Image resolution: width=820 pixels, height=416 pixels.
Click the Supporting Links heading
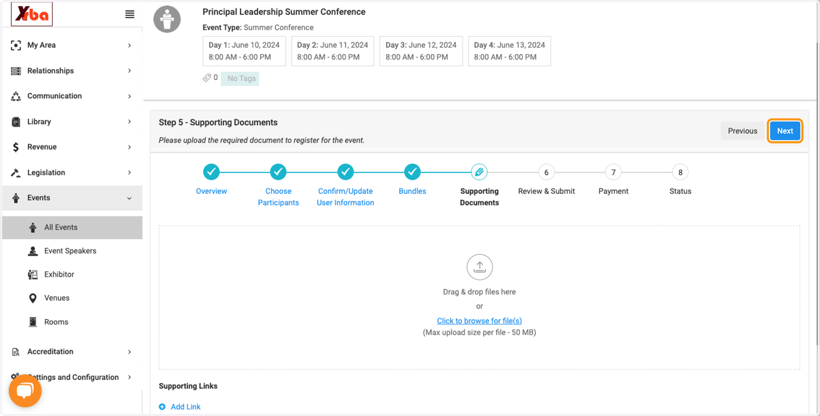coord(188,386)
